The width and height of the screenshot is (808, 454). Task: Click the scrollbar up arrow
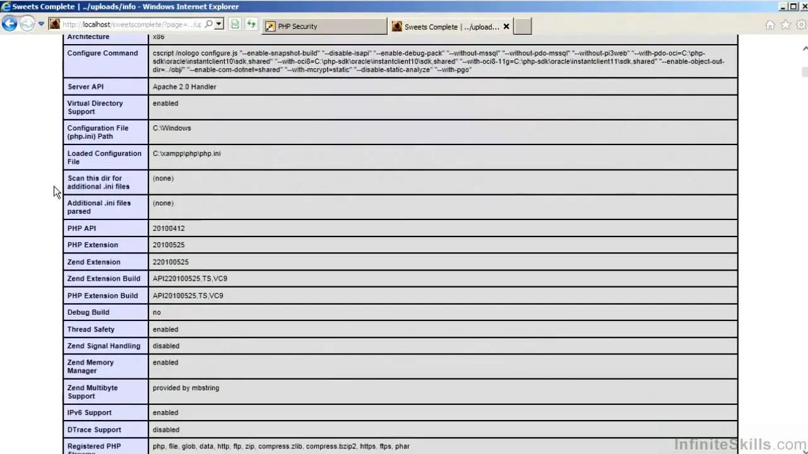pyautogui.click(x=804, y=48)
